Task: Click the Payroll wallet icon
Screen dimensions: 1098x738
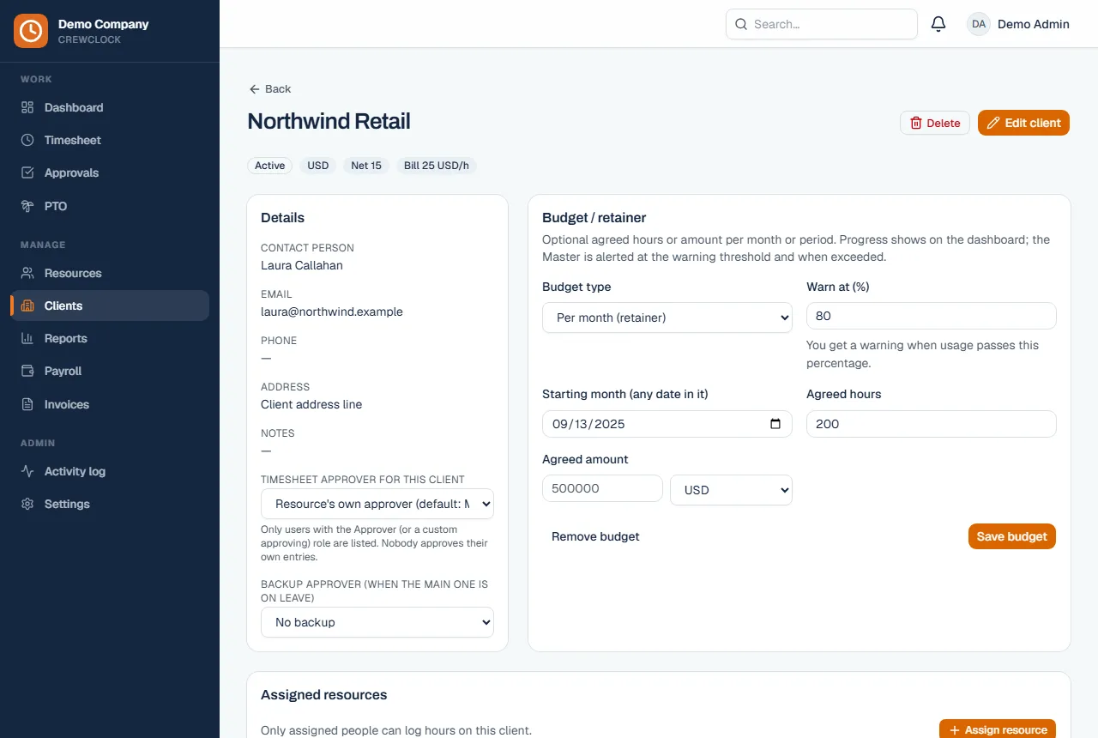Action: coord(27,371)
